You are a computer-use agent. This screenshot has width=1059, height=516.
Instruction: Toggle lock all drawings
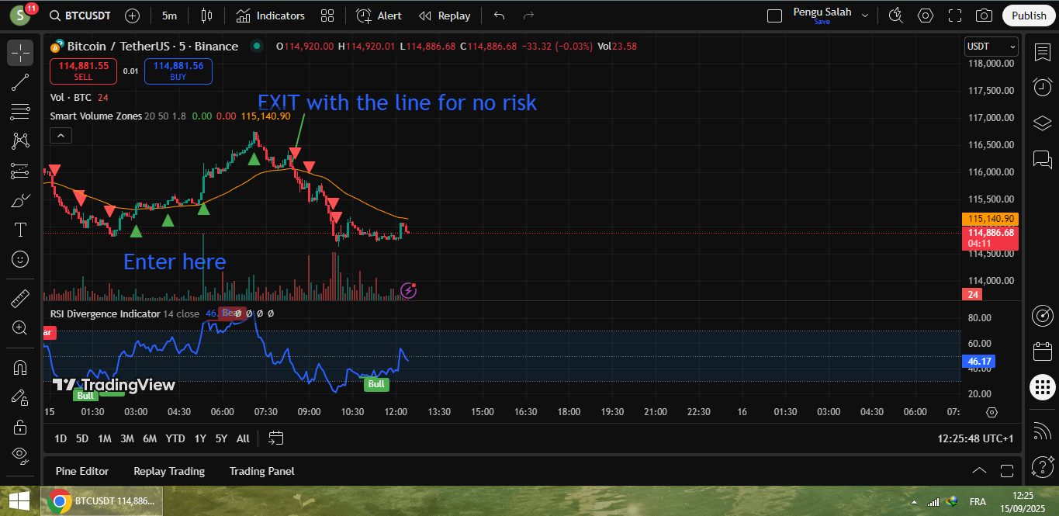[x=20, y=426]
